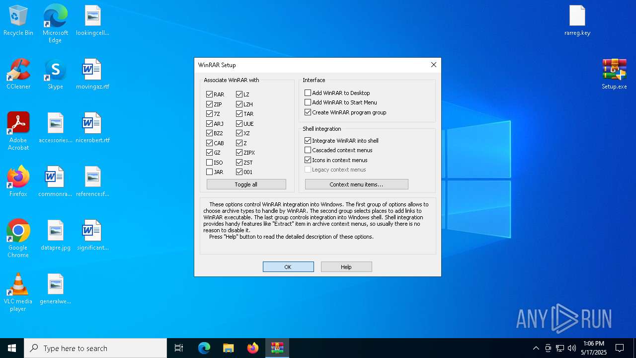Open the Windows Start menu

12,348
